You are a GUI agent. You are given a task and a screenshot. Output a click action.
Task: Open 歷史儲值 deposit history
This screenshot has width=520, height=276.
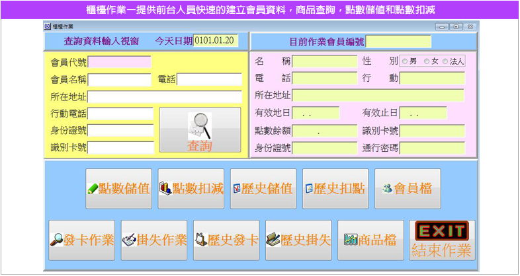point(263,189)
